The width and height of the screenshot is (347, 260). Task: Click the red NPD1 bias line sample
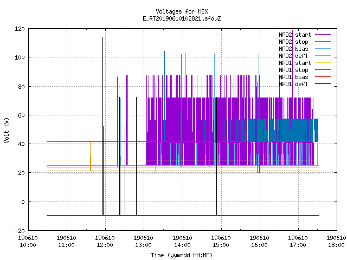[323, 77]
